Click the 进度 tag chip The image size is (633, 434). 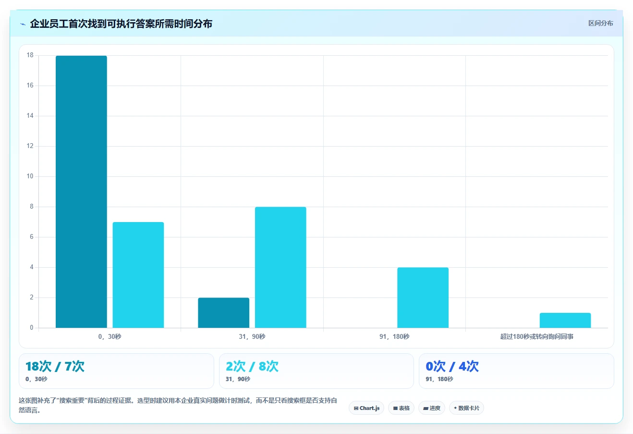click(x=432, y=408)
